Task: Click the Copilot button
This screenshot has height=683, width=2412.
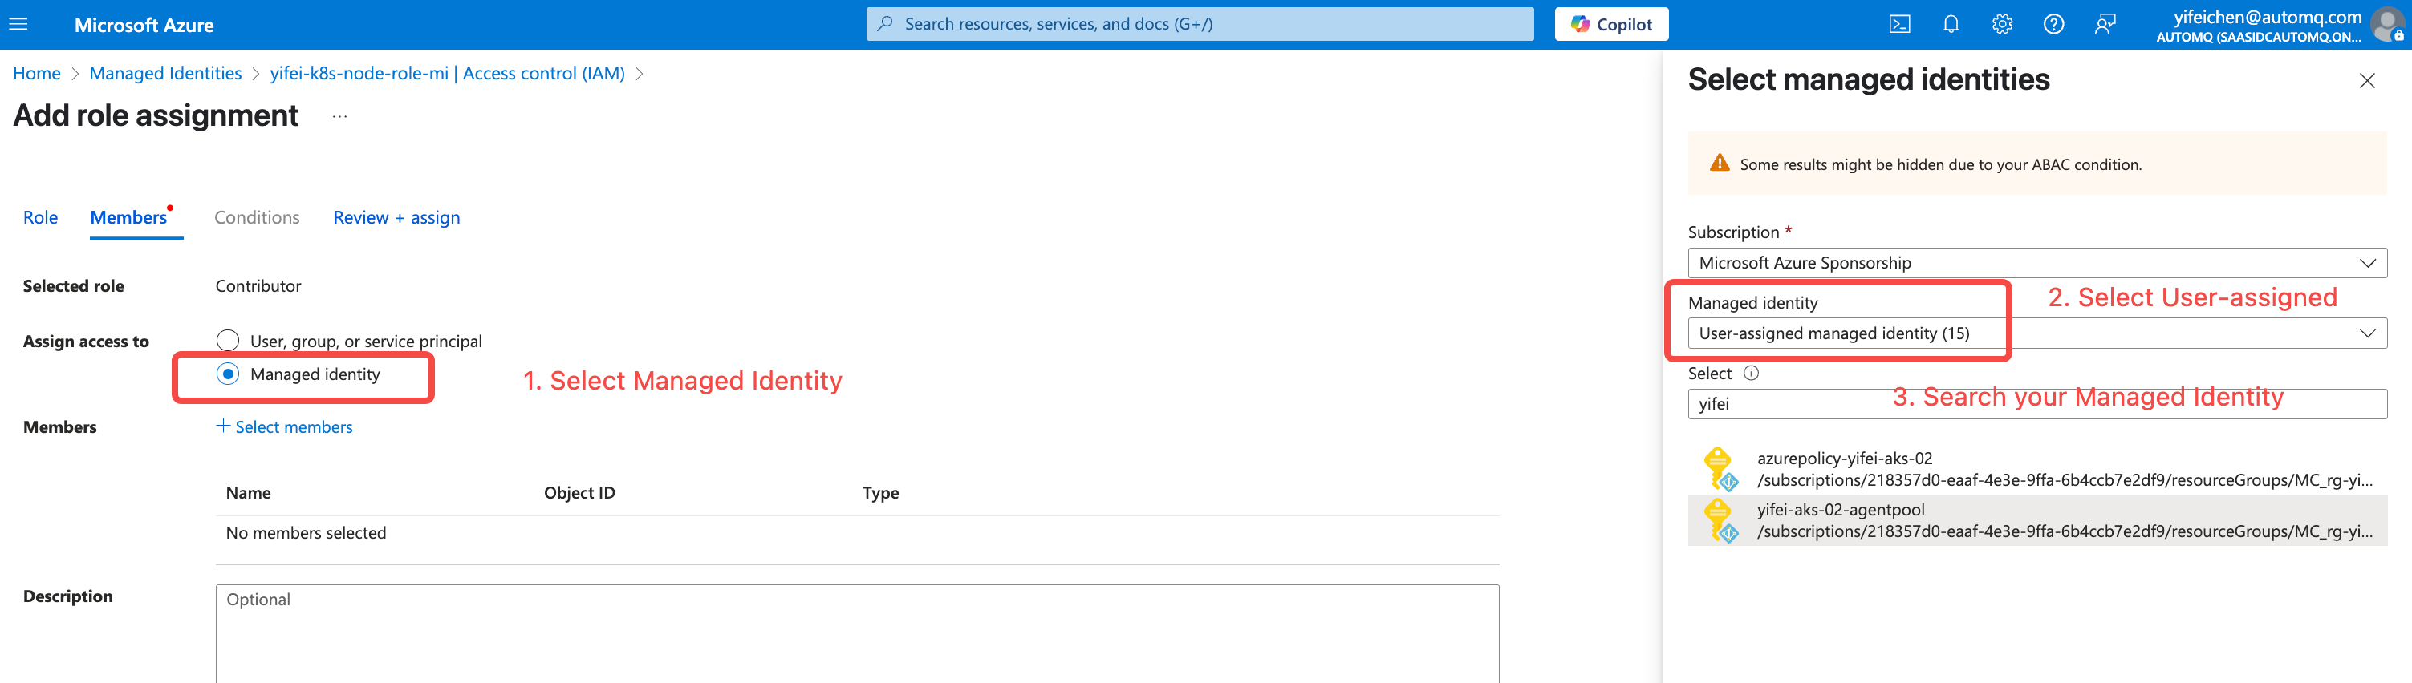Action: [1611, 24]
